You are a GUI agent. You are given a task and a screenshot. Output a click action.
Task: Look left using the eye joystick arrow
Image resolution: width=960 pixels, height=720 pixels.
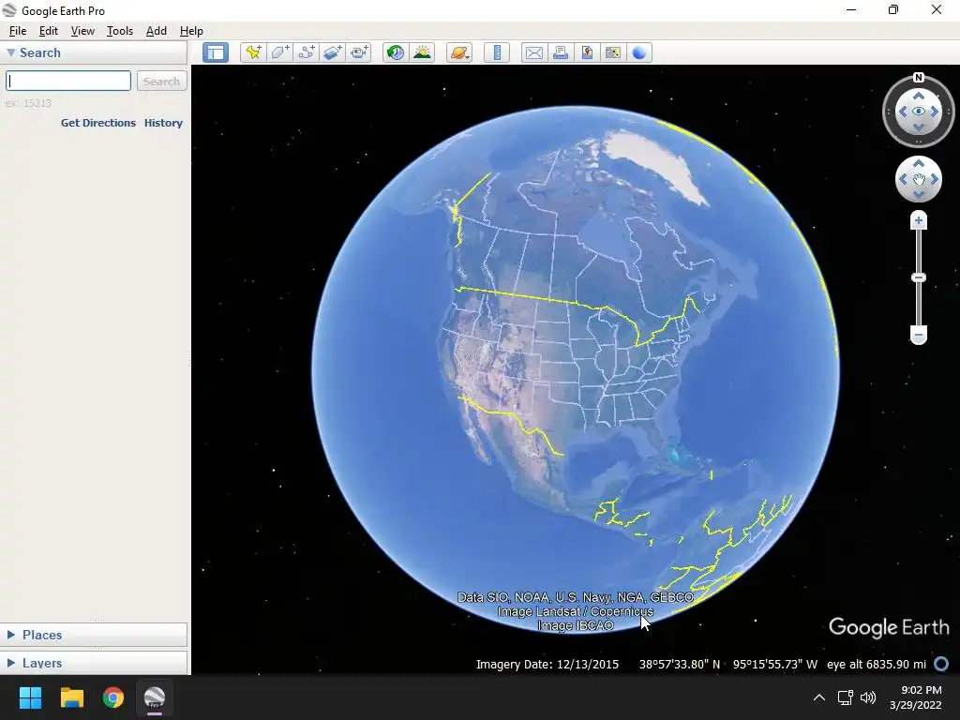coord(903,112)
